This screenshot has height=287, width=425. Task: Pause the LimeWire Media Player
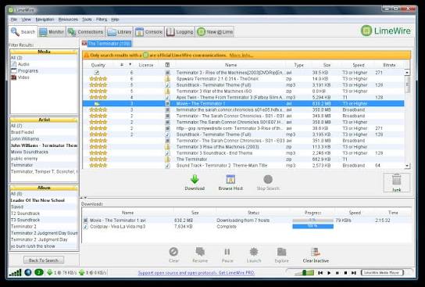pyautogui.click(x=337, y=273)
